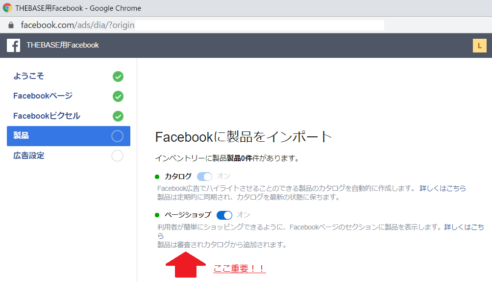Select the 製品 step
This screenshot has width=492, height=282.
[69, 136]
